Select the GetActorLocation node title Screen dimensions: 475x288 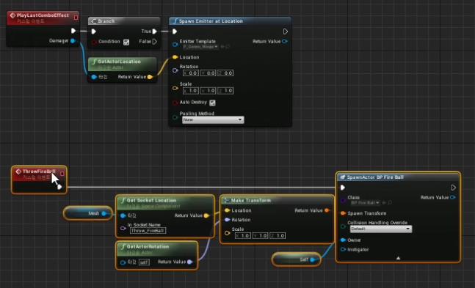(120, 62)
